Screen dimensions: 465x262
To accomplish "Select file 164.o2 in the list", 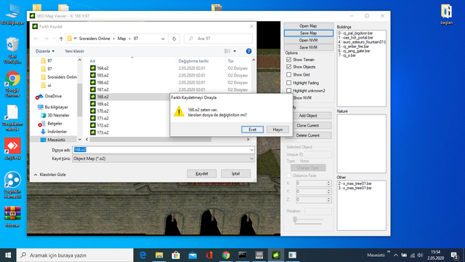I will coord(102,68).
